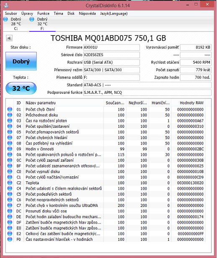
Task: Click the power on count field 779 krát
Action: [x=196, y=70]
